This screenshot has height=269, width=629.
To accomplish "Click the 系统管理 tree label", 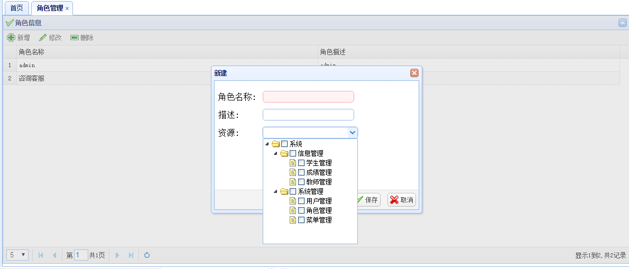I will tap(310, 192).
